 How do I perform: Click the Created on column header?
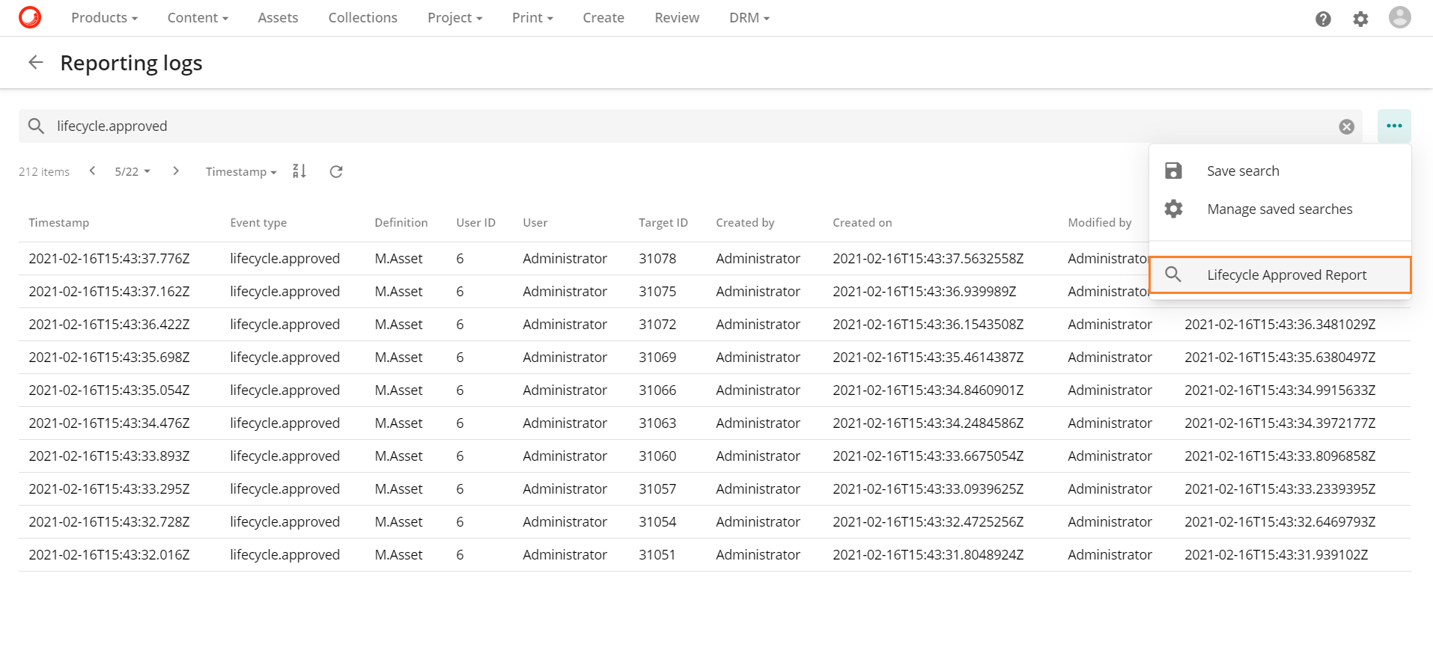tap(862, 222)
